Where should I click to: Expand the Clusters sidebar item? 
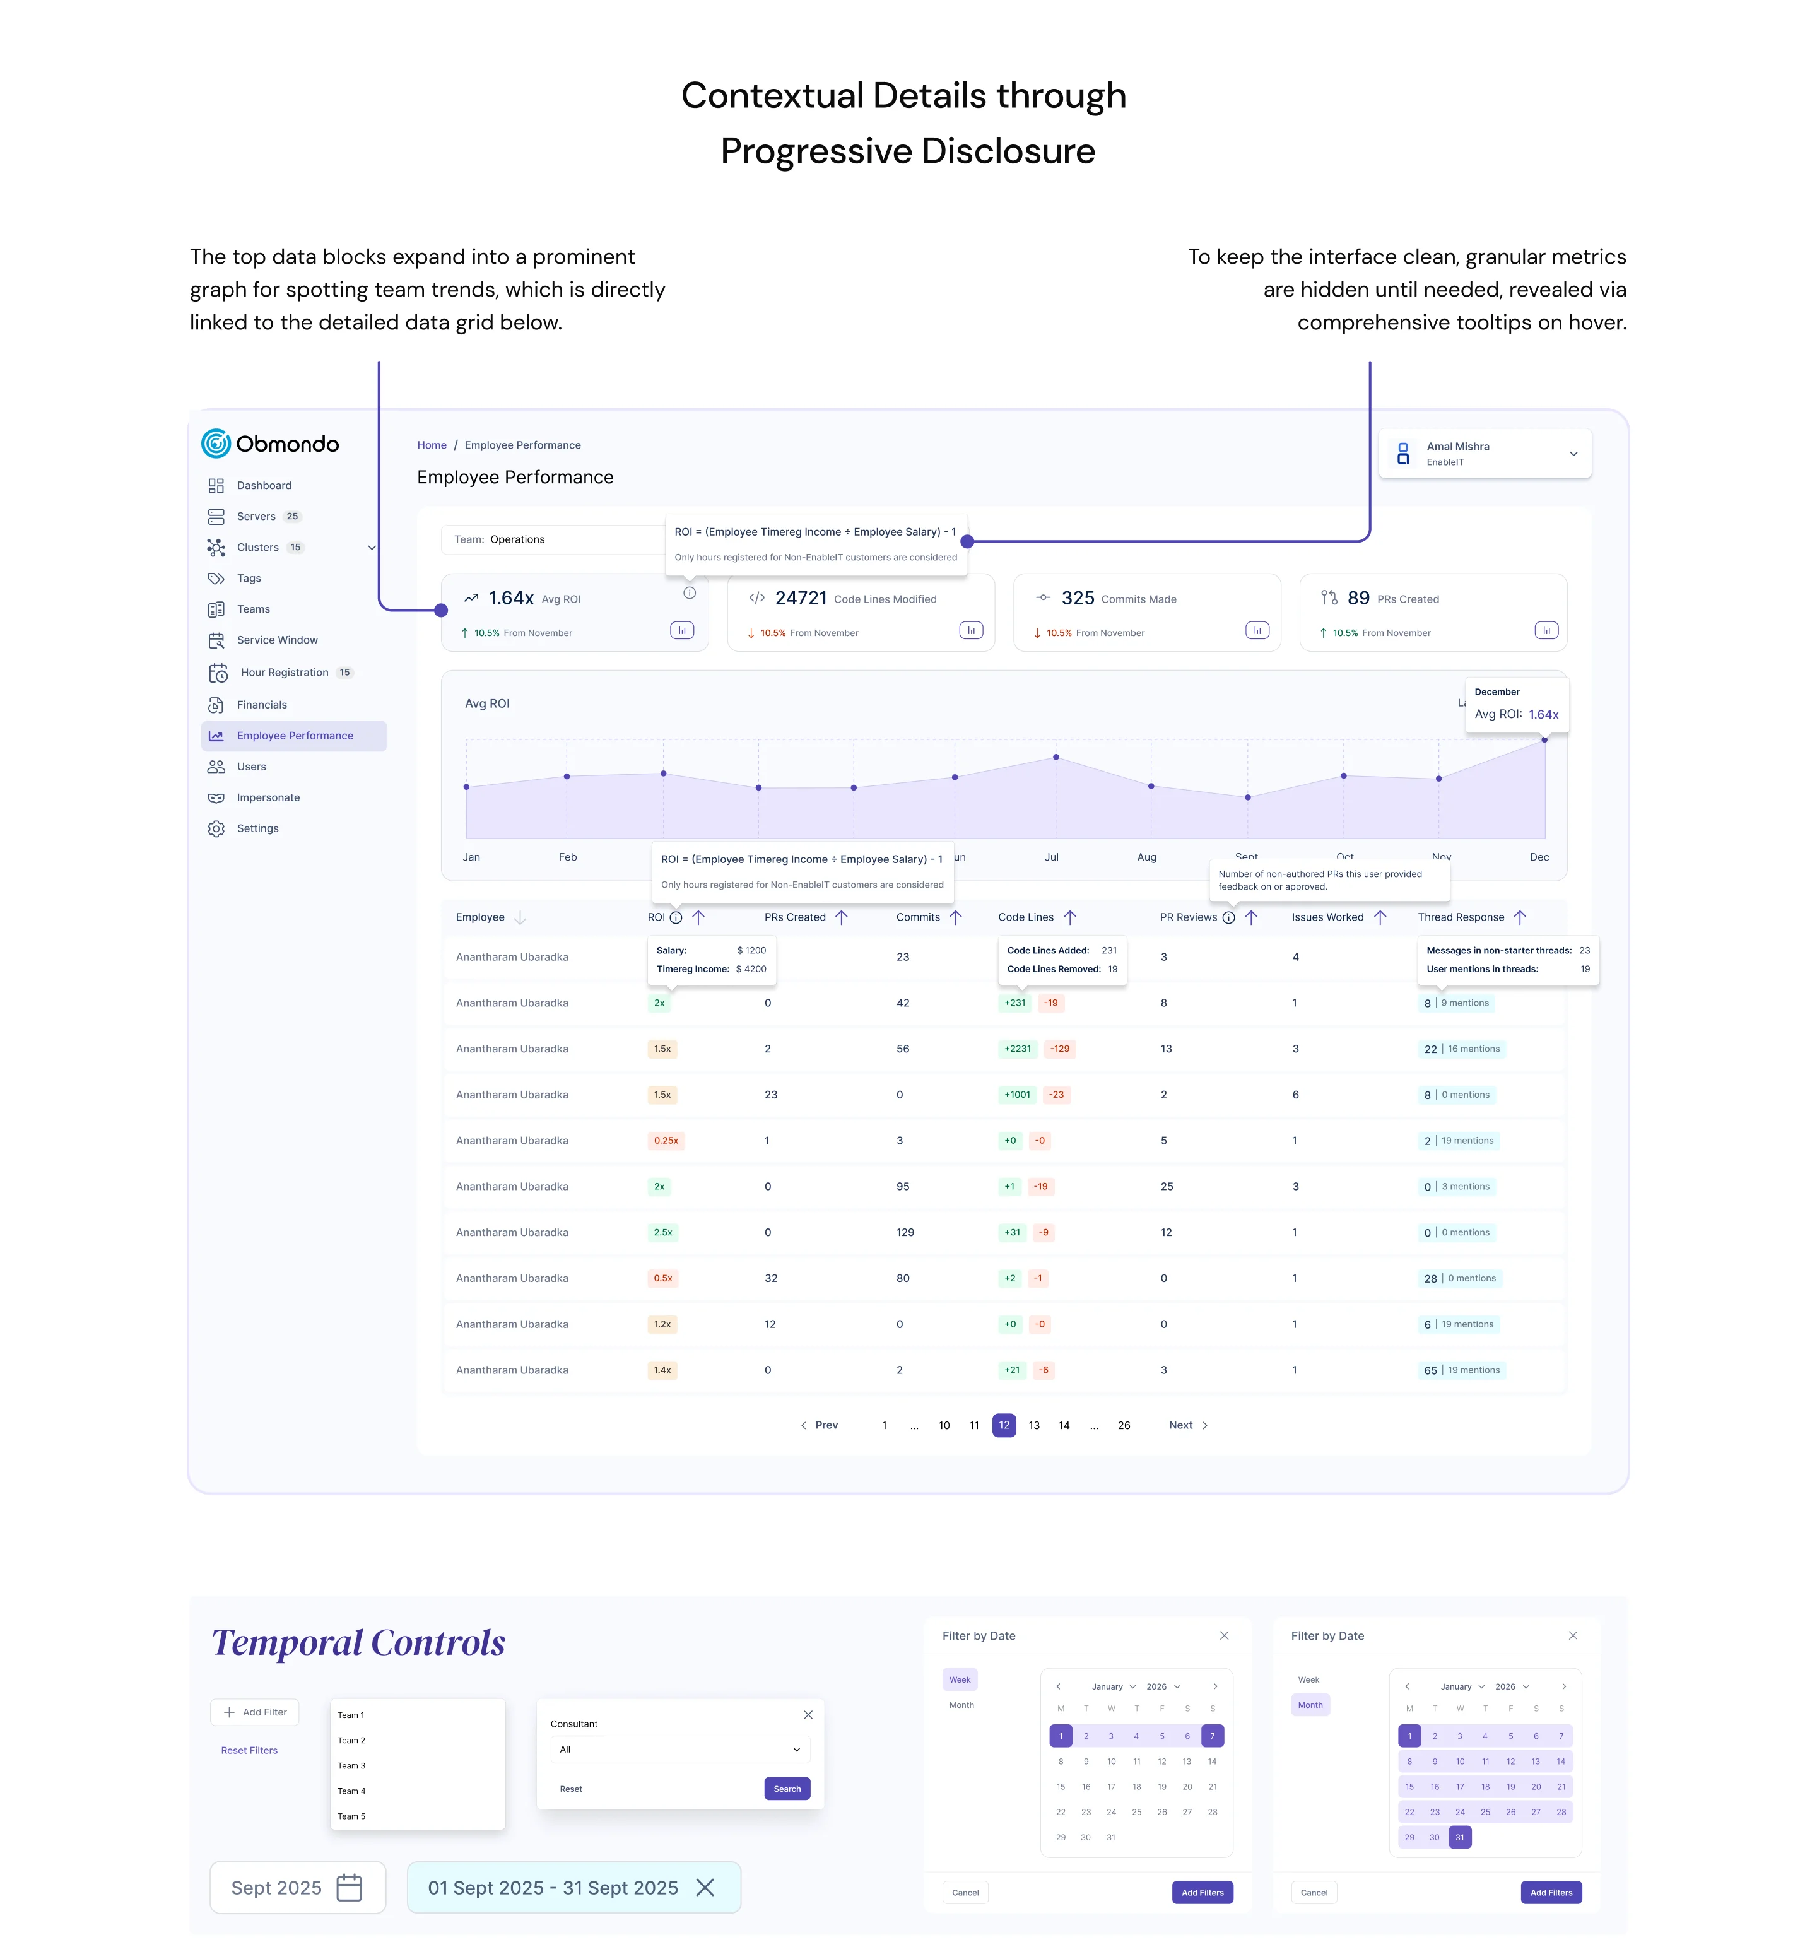point(371,548)
